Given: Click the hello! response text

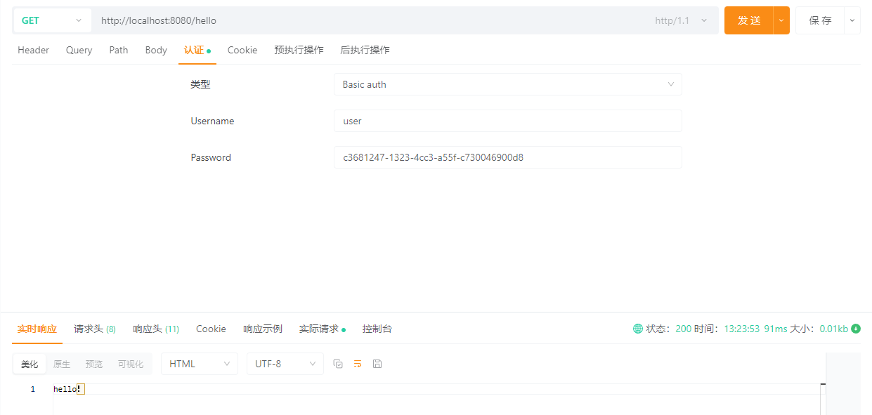Looking at the screenshot, I should (x=67, y=389).
